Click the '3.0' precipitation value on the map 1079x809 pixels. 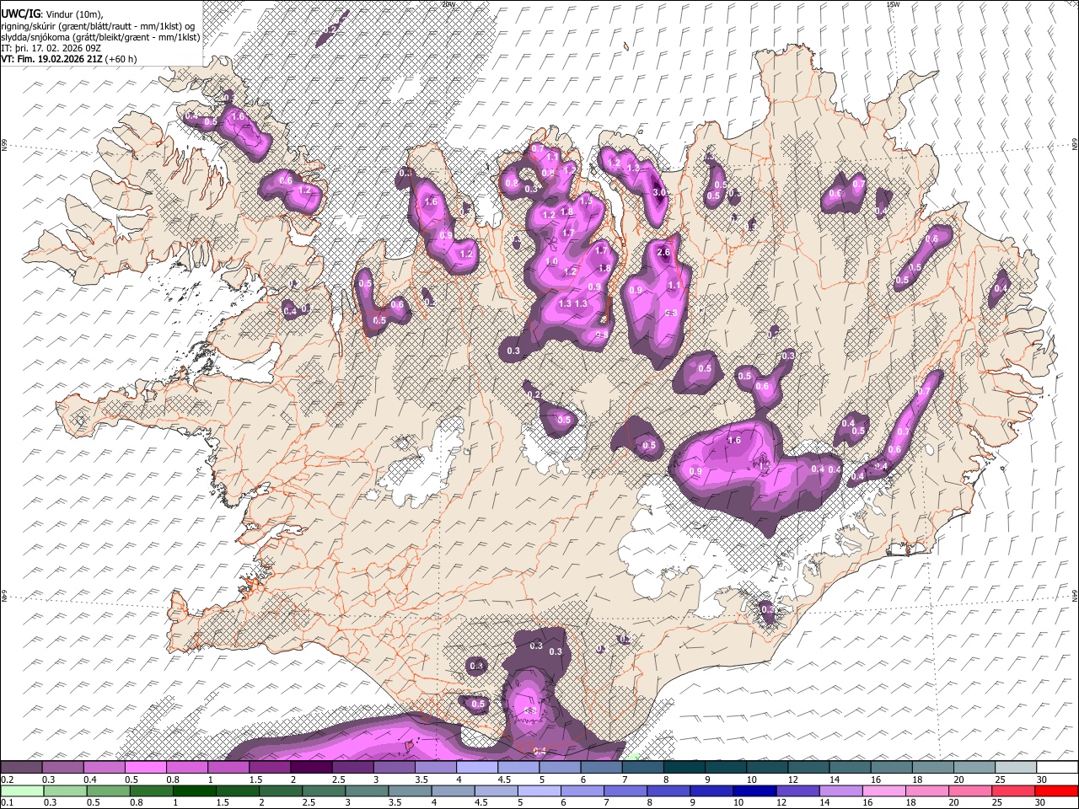coord(660,192)
